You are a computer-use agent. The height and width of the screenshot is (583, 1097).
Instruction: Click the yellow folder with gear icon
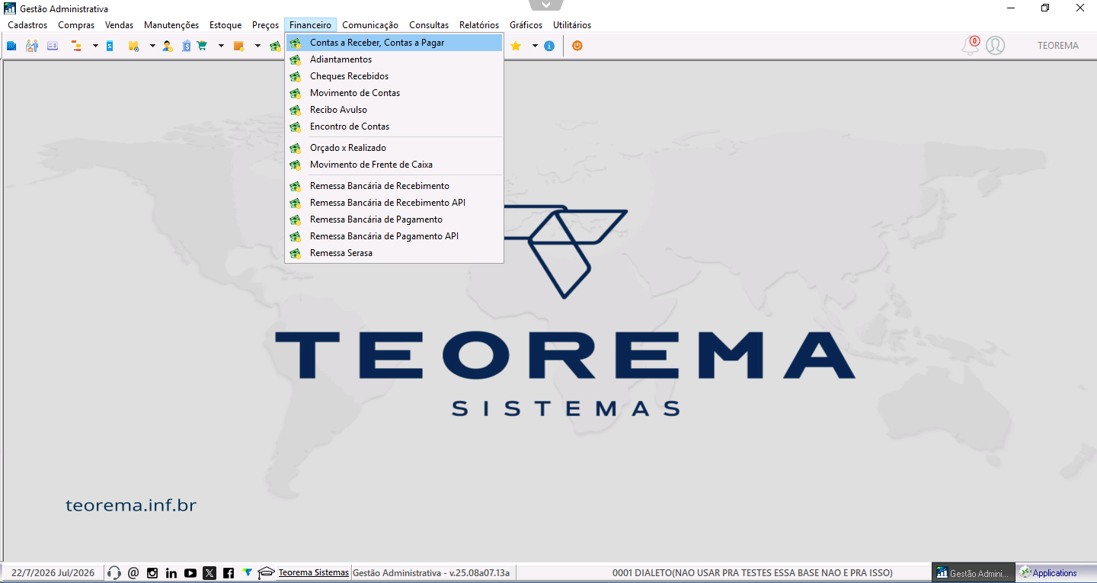point(133,46)
